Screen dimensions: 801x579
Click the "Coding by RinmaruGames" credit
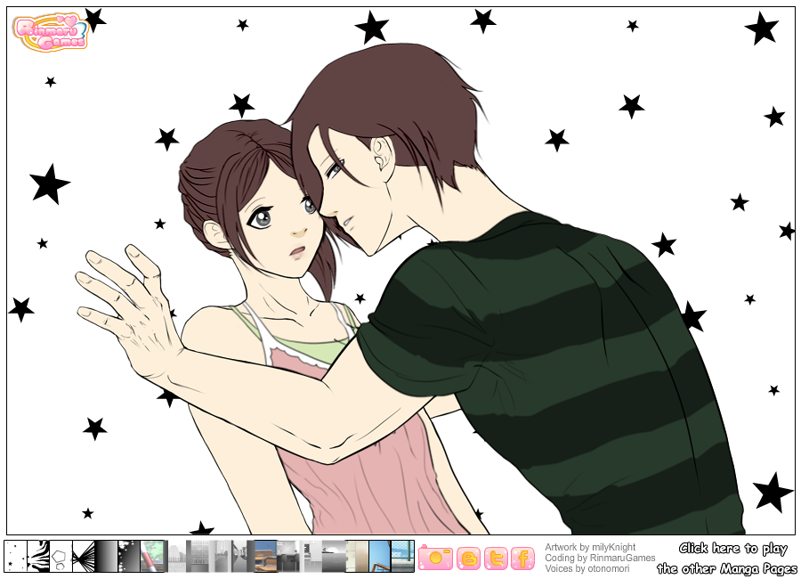click(x=600, y=558)
